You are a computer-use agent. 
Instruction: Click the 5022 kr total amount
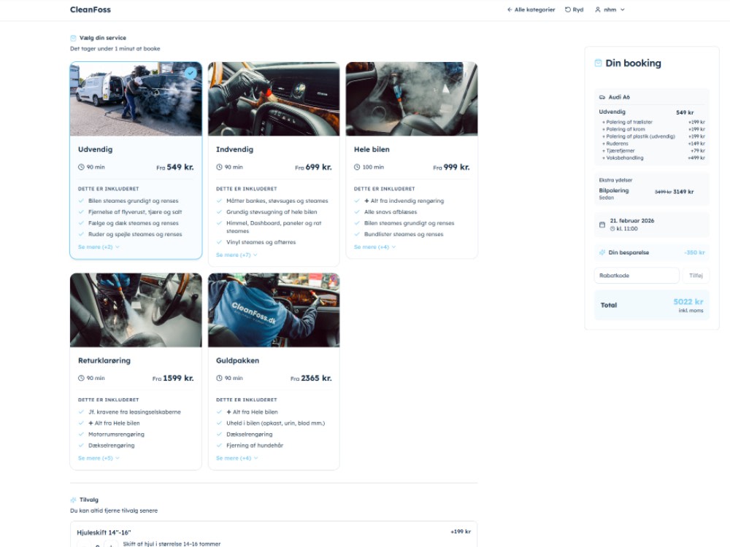tap(688, 302)
